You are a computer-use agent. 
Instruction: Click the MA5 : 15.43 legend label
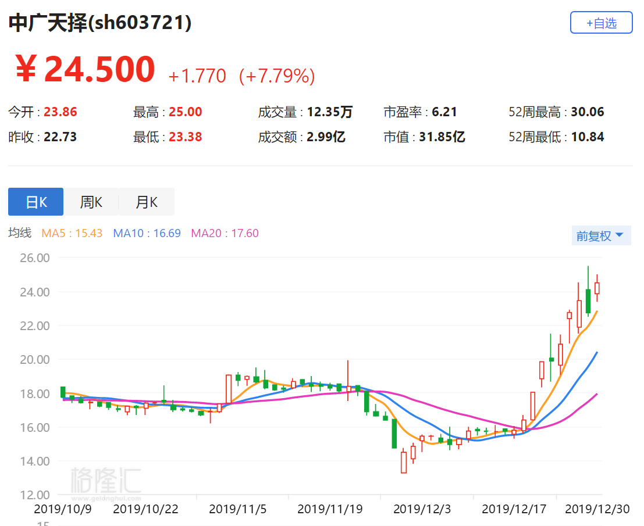(x=72, y=233)
